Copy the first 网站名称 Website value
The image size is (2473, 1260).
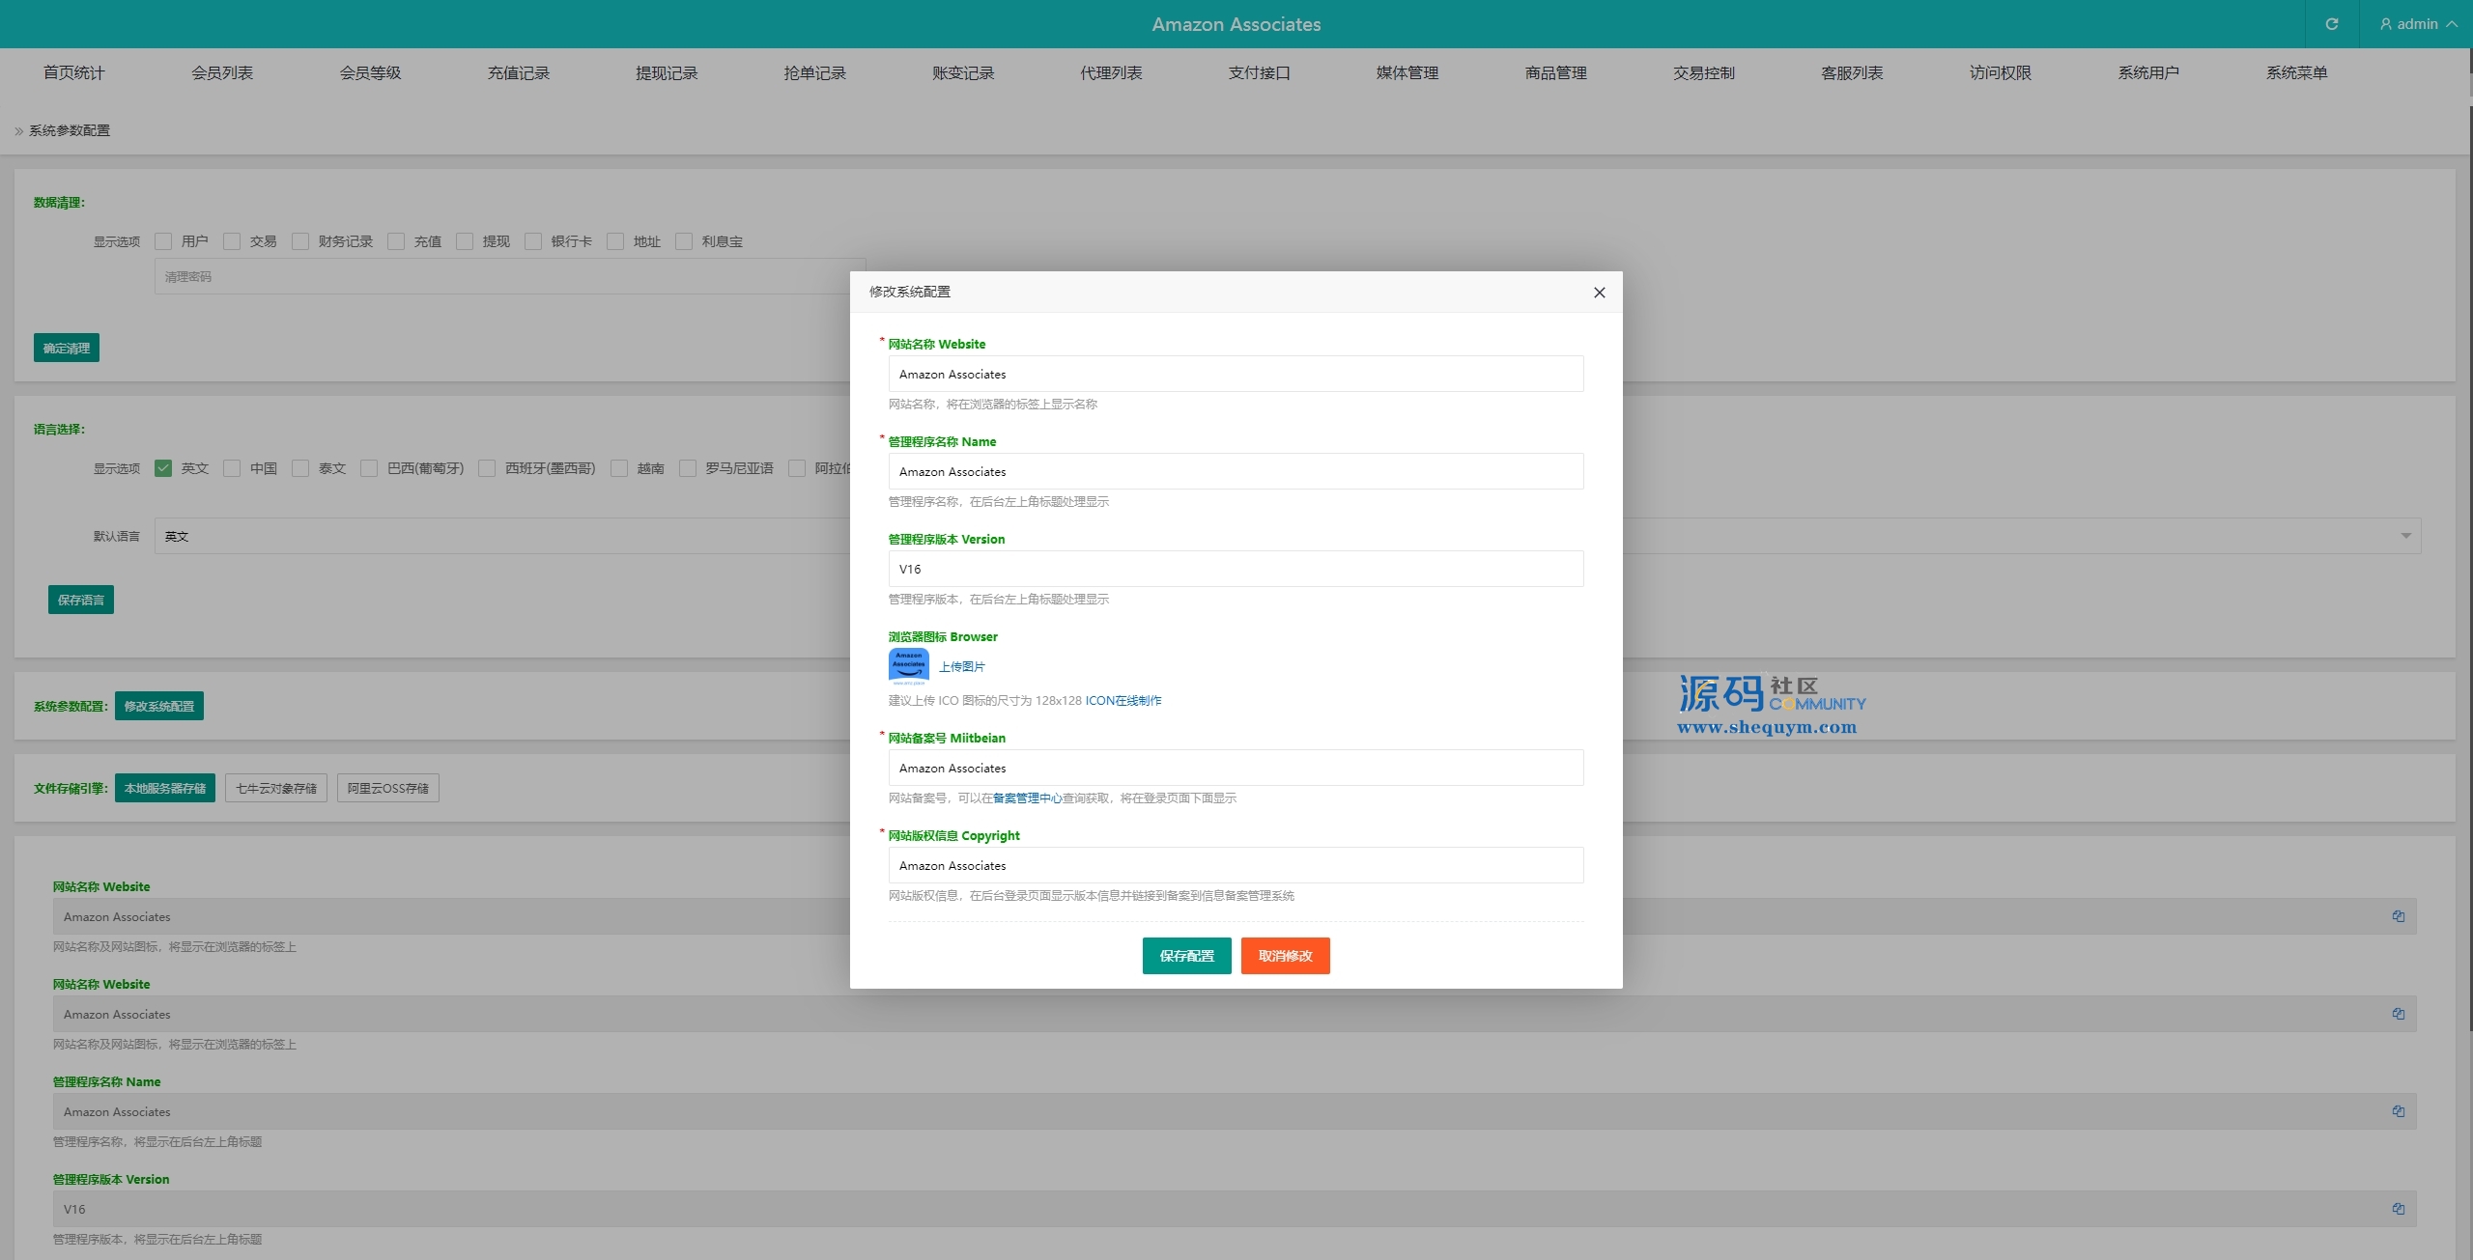click(x=2399, y=916)
